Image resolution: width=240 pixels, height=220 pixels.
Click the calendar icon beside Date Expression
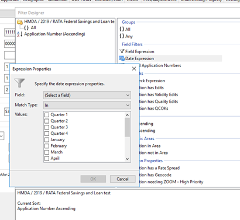click(122, 58)
